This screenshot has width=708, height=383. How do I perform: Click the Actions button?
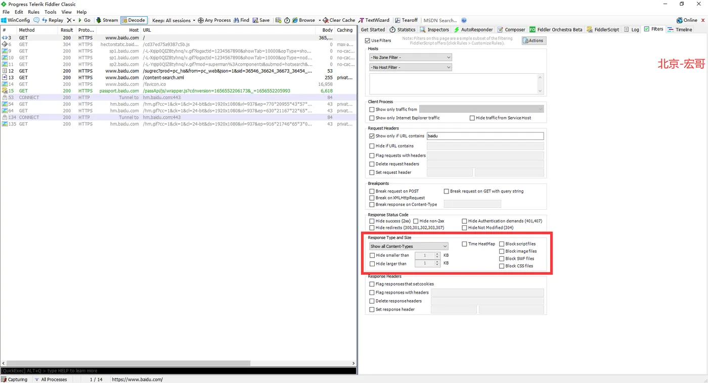tap(534, 40)
